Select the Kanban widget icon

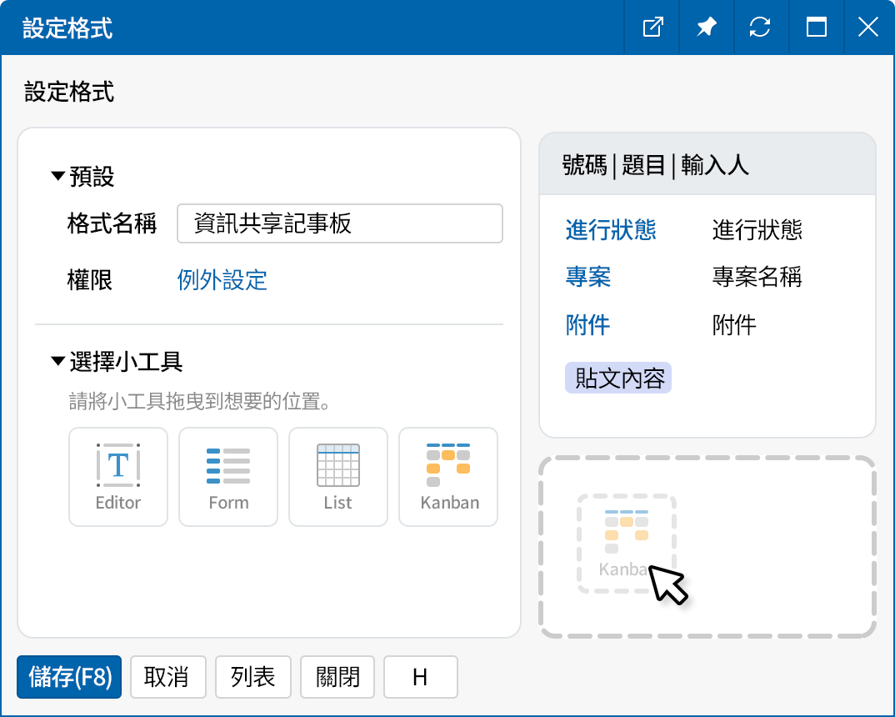tap(447, 477)
